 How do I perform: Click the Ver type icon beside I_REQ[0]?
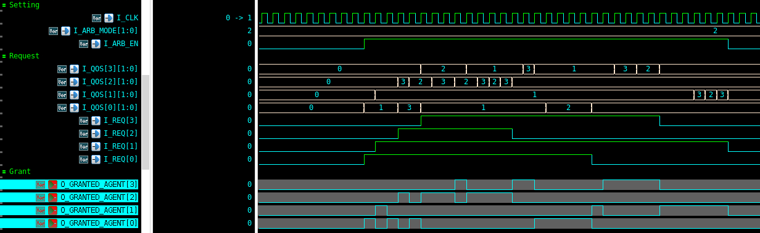(x=84, y=159)
